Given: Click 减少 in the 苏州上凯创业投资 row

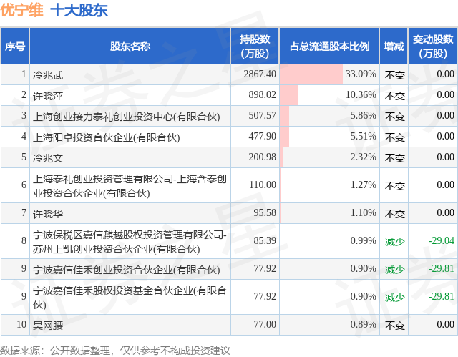Looking at the screenshot, I should coord(394,241).
